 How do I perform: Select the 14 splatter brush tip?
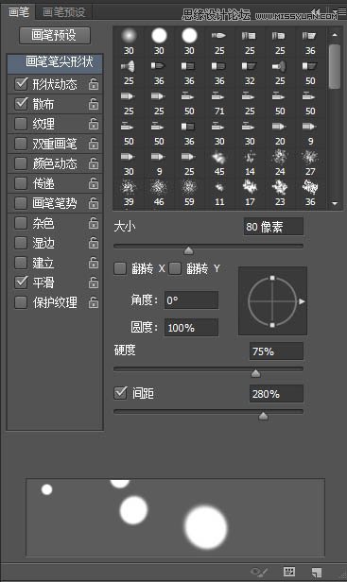(x=250, y=163)
